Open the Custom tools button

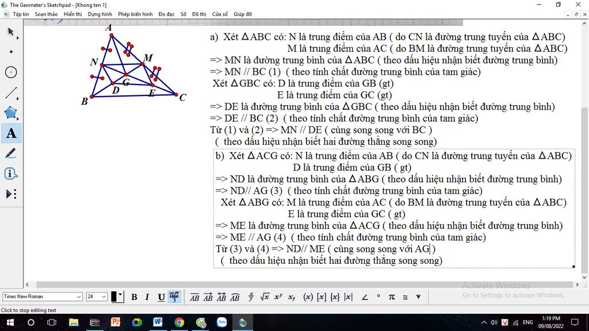coord(11,194)
